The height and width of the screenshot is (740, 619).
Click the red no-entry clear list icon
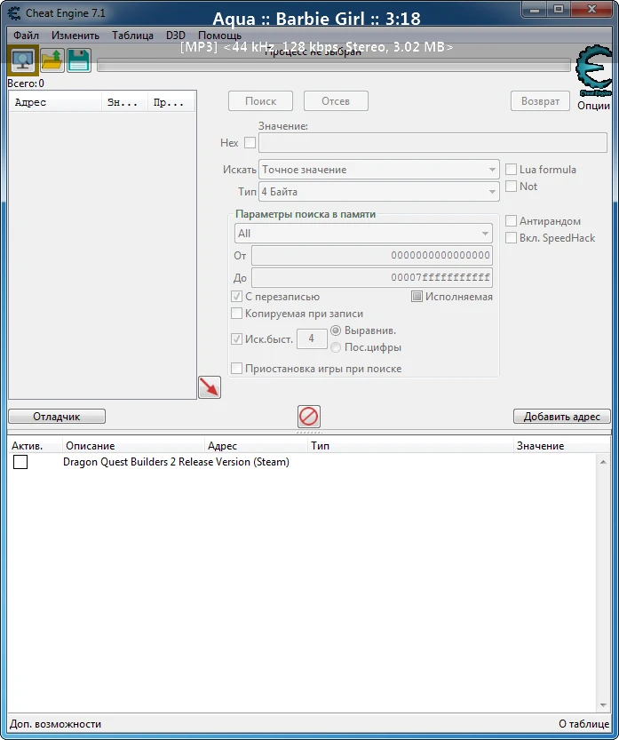point(309,417)
